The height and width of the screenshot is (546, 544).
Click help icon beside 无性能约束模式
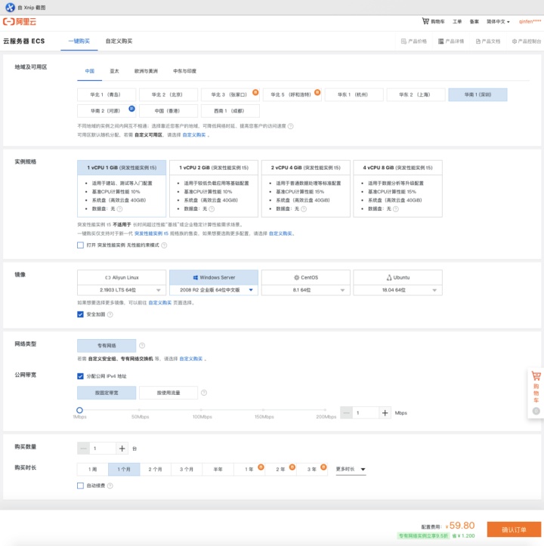(164, 245)
